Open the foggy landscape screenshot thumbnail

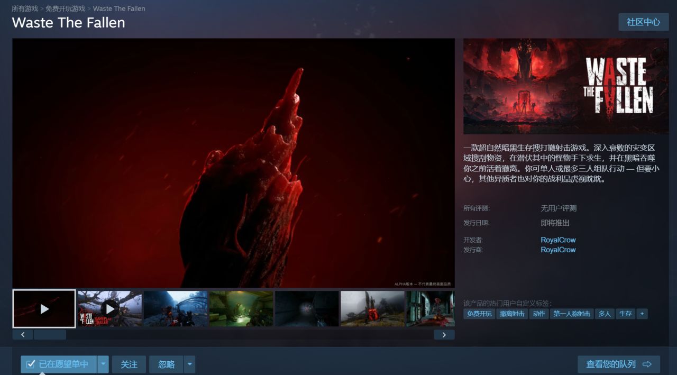(x=372, y=308)
